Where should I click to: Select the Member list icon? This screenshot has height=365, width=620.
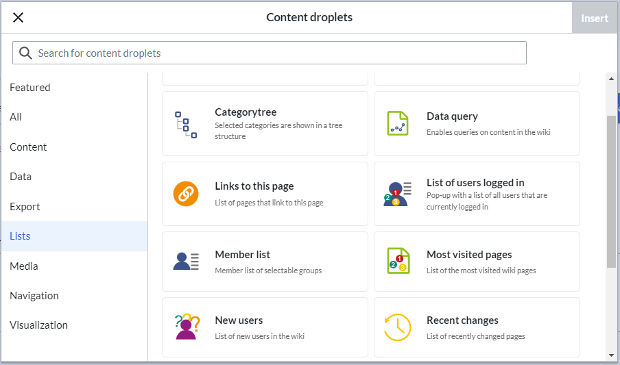[186, 262]
